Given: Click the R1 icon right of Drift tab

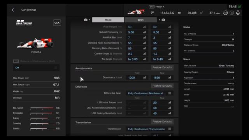Looking at the screenshot, I should click(x=163, y=20).
